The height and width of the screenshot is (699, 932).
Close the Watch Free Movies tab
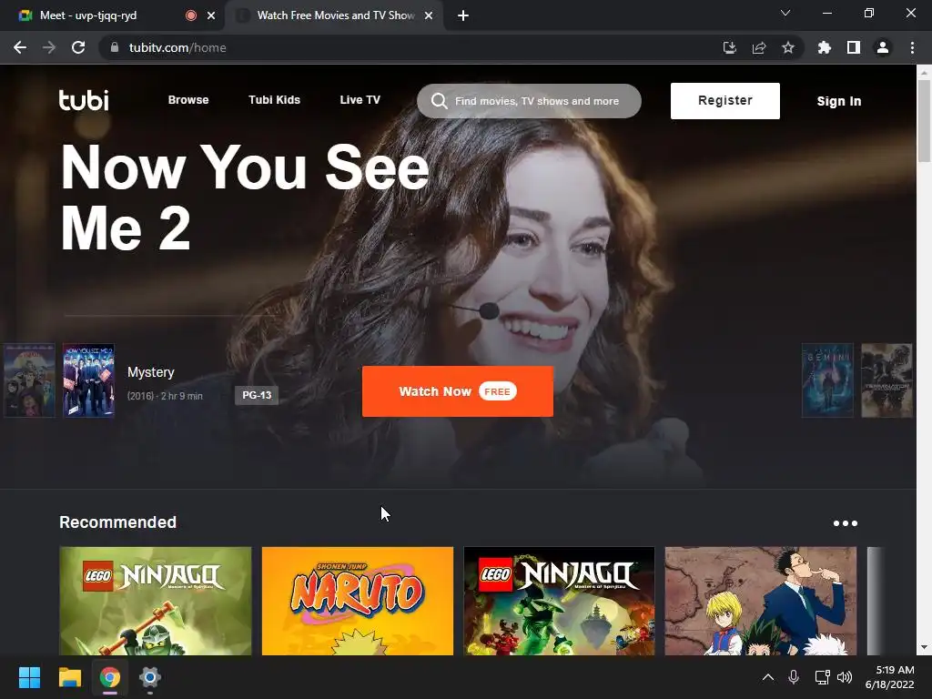[x=429, y=15]
